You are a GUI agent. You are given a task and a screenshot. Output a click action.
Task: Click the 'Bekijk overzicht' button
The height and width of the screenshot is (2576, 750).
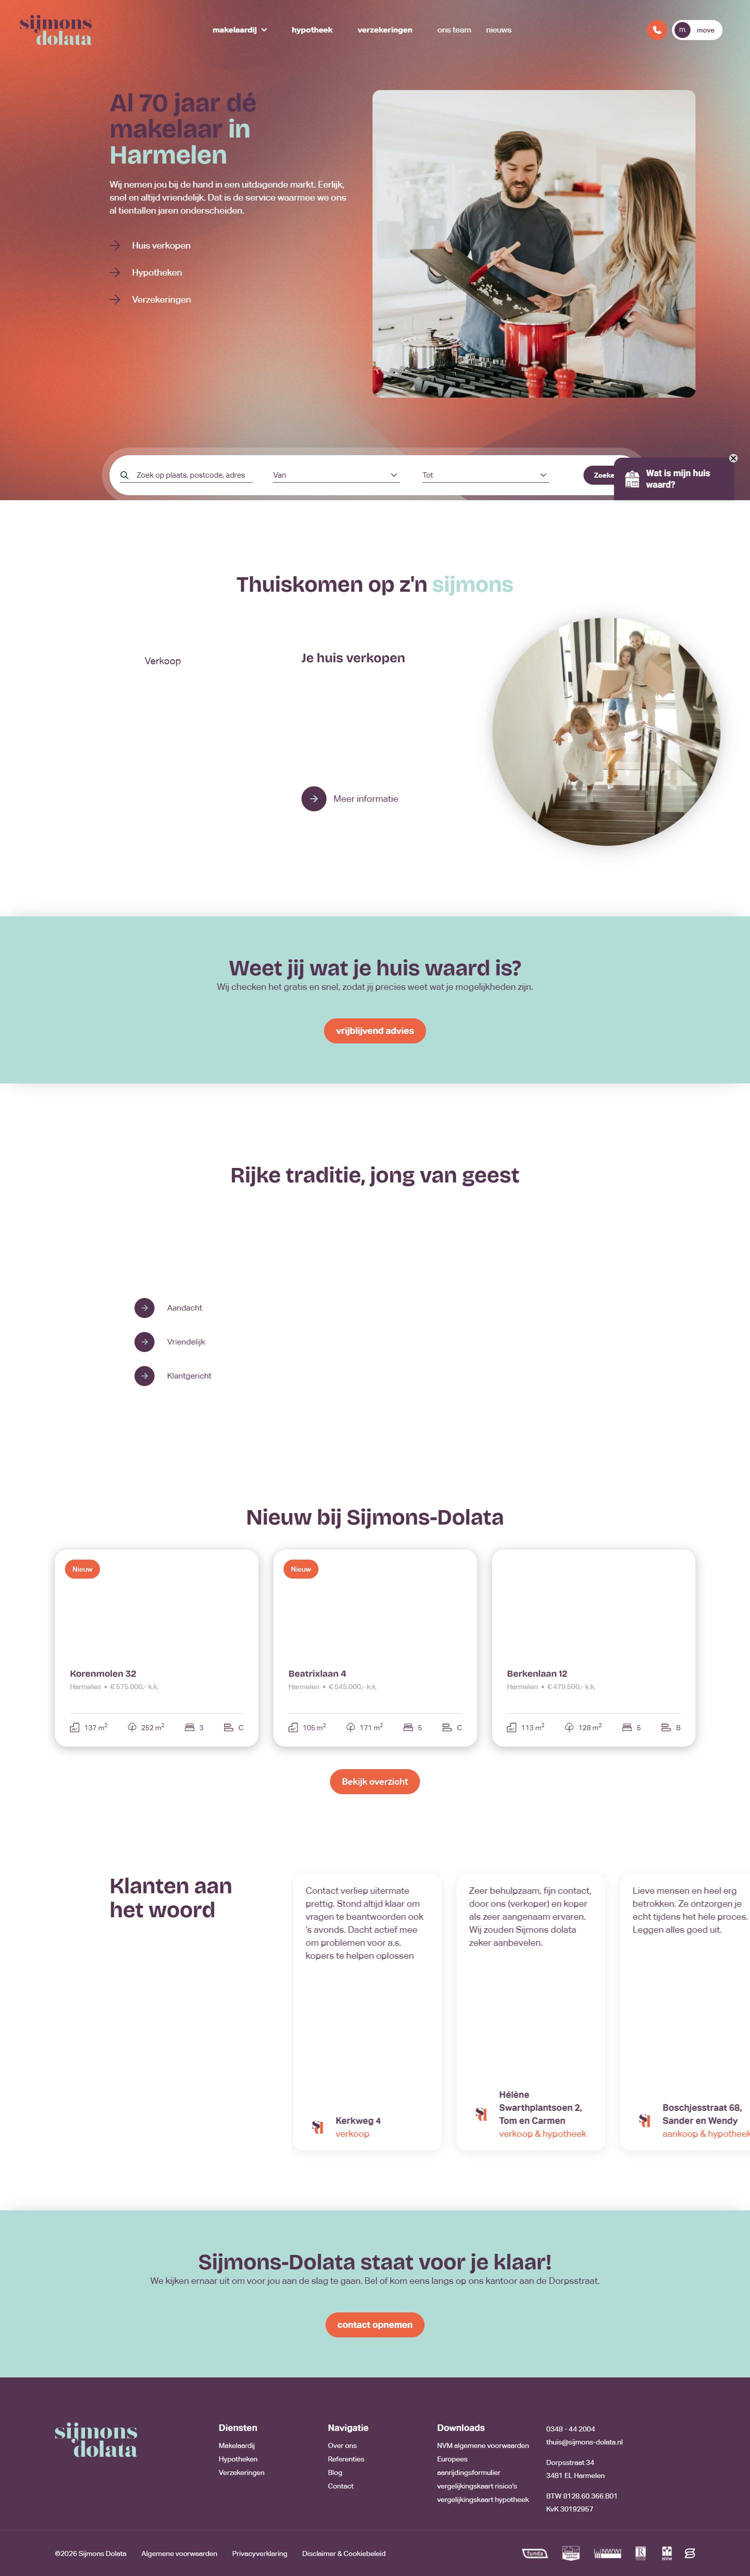point(375,1782)
